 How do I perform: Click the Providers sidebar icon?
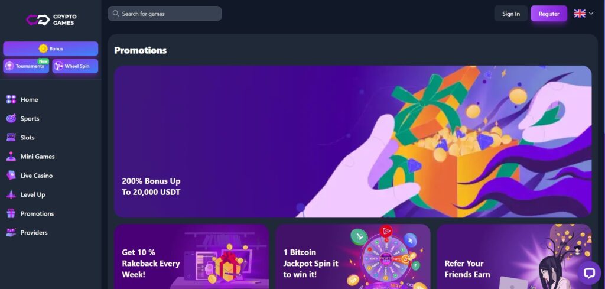tap(11, 233)
